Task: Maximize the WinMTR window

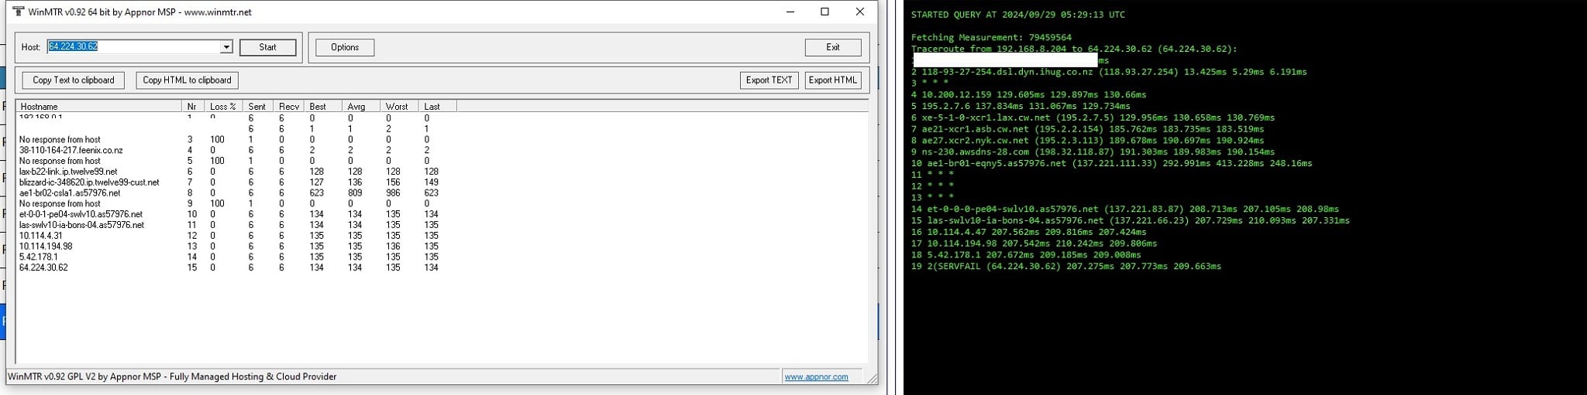Action: [824, 12]
